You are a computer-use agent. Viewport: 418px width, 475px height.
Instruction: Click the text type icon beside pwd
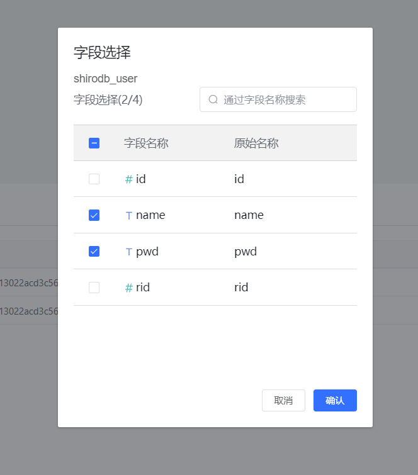pos(129,252)
